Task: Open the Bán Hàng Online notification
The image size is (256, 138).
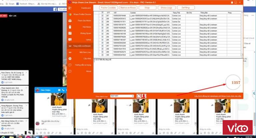Action: [x=14, y=125]
